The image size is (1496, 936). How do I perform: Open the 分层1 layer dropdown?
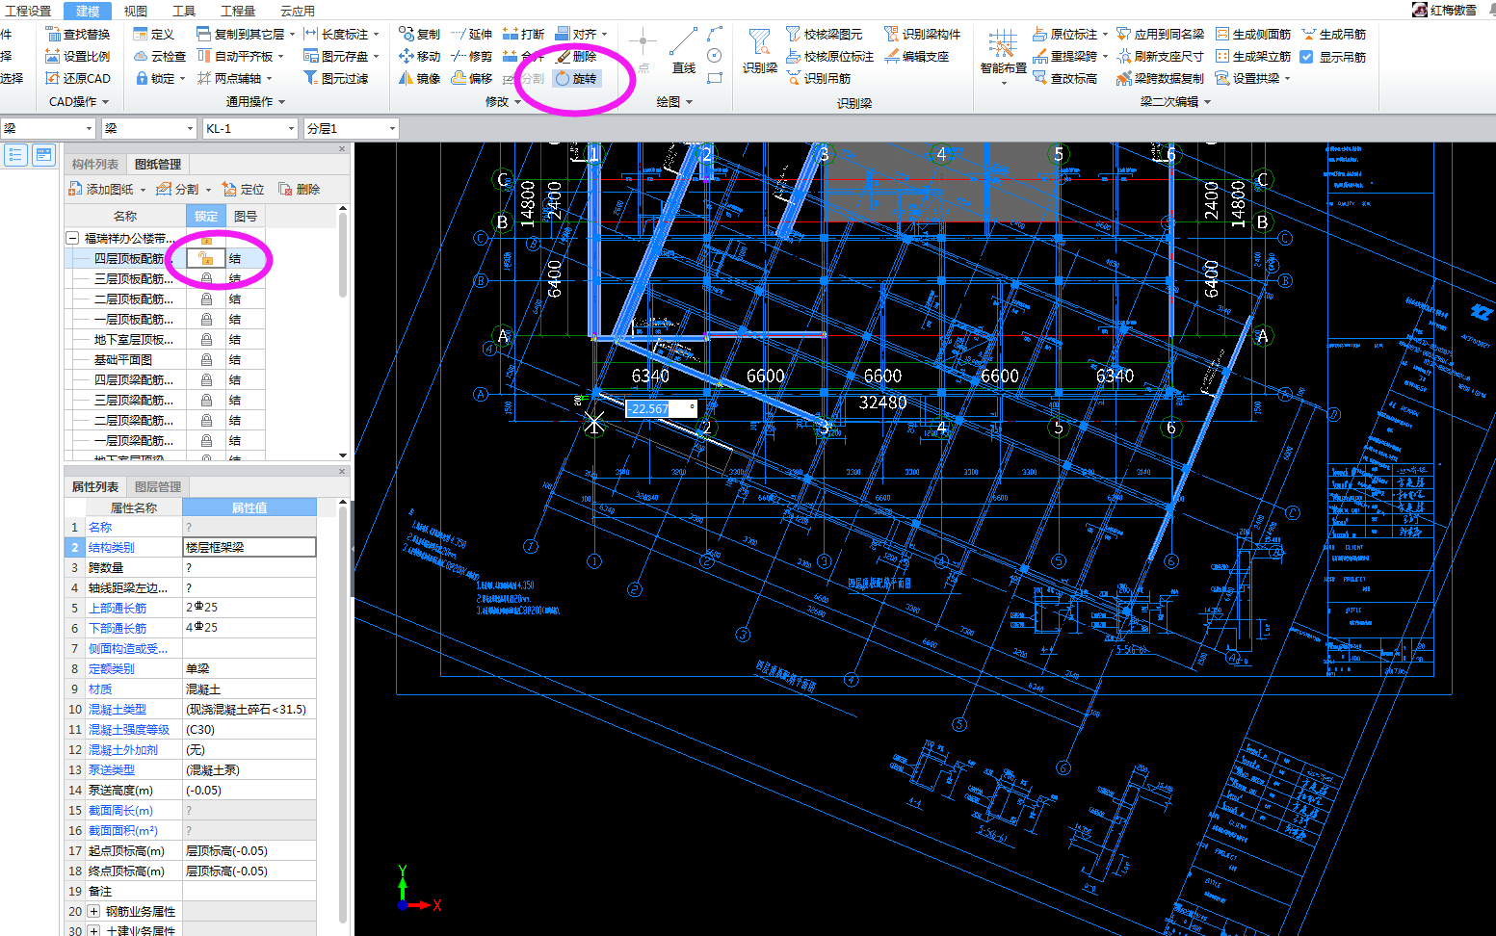pos(392,128)
